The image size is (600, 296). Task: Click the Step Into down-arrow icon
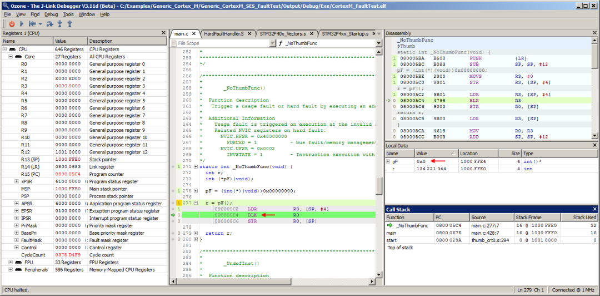60,24
